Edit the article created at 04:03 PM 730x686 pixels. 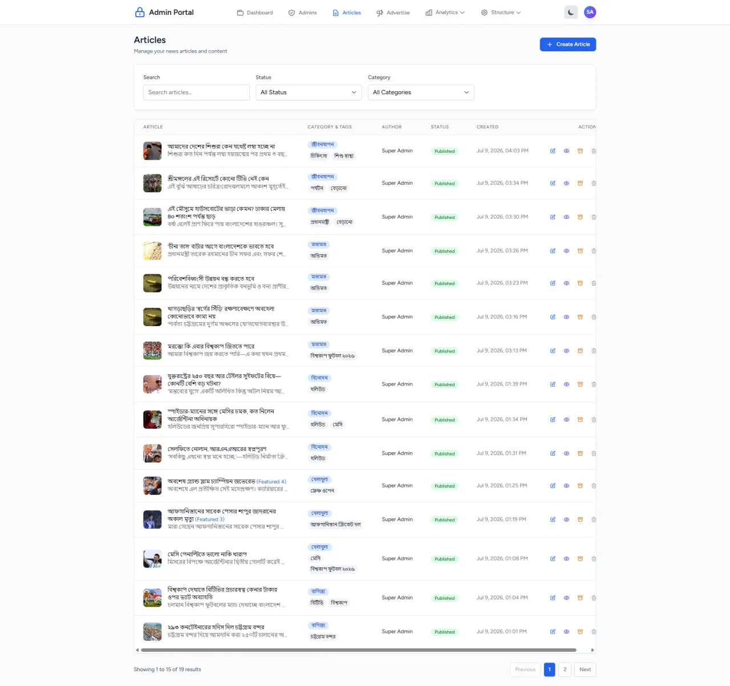pyautogui.click(x=553, y=151)
